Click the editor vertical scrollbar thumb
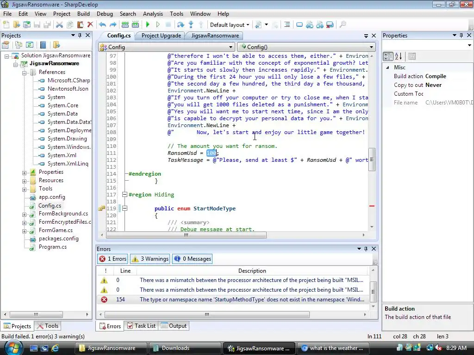The width and height of the screenshot is (474, 355). (x=372, y=159)
